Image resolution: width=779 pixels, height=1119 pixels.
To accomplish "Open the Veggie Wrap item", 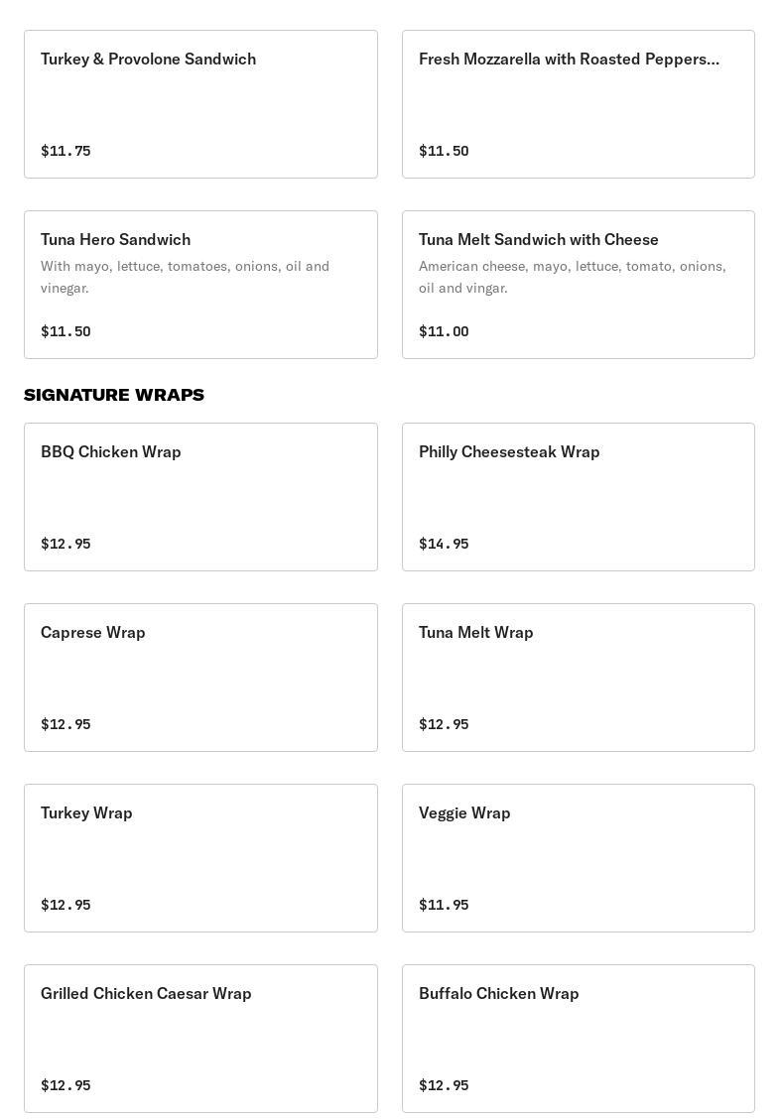I will coord(578,858).
